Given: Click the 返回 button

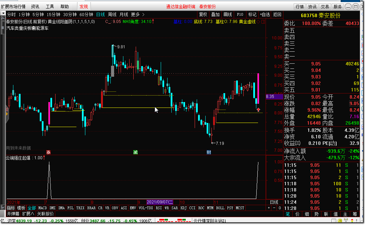Looking at the screenshot, I should (277, 14).
